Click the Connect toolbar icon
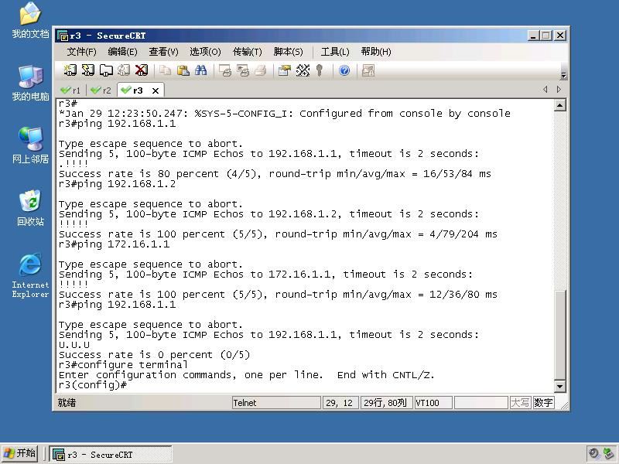Screen dimensions: 619x464 pos(70,70)
